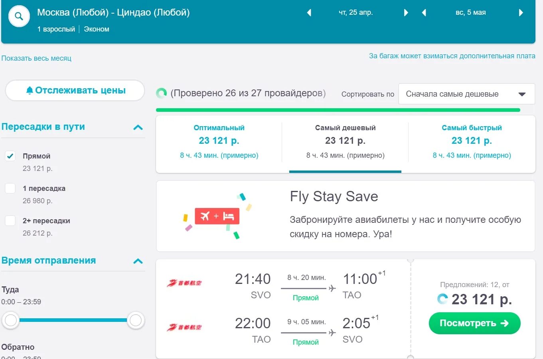This screenshot has width=543, height=359.
Task: Switch to the Самый быстрый tab
Action: tap(472, 141)
